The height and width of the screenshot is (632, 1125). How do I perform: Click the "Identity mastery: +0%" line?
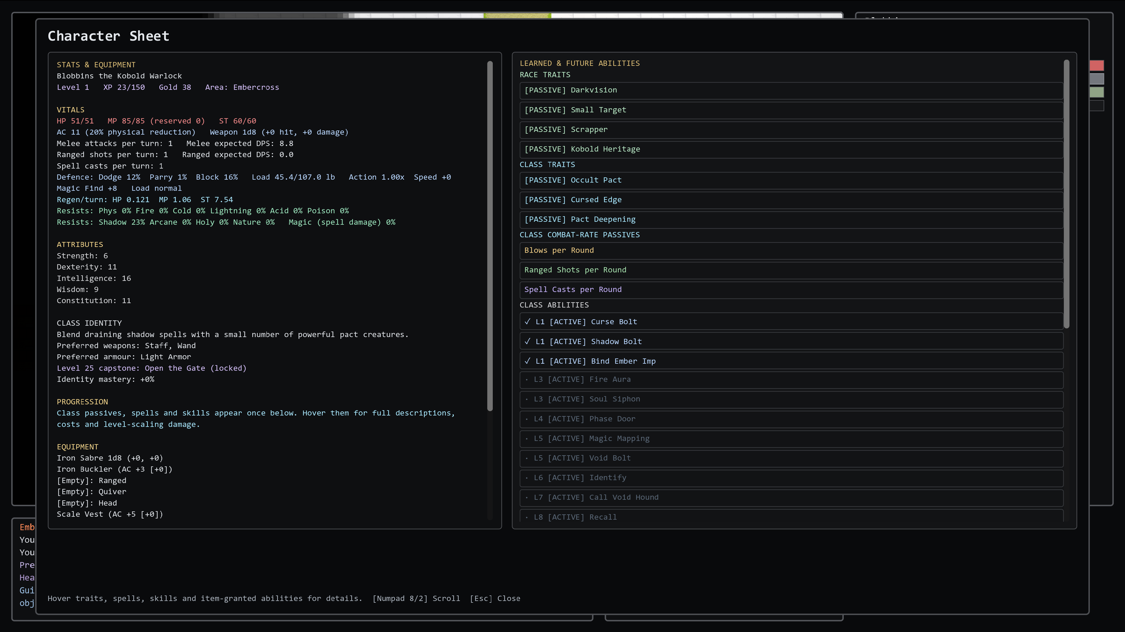tap(105, 379)
